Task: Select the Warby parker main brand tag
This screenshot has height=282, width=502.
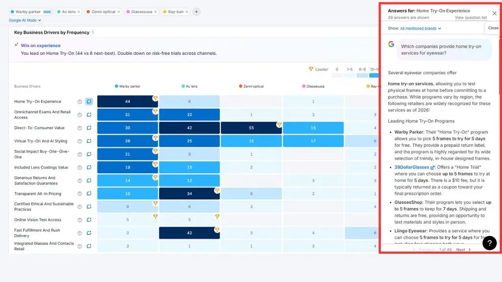Action: [30, 12]
